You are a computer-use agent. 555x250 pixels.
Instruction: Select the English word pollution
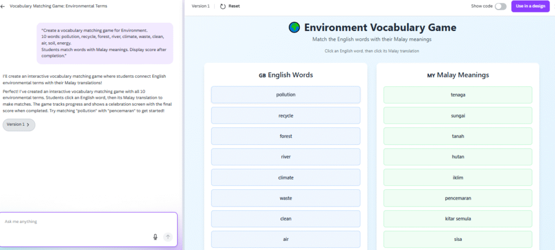click(286, 95)
